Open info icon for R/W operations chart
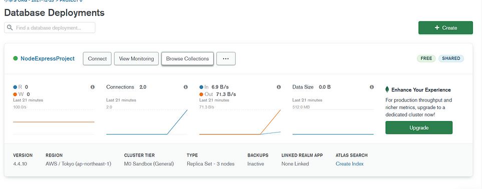The height and width of the screenshot is (189, 482). click(x=93, y=87)
